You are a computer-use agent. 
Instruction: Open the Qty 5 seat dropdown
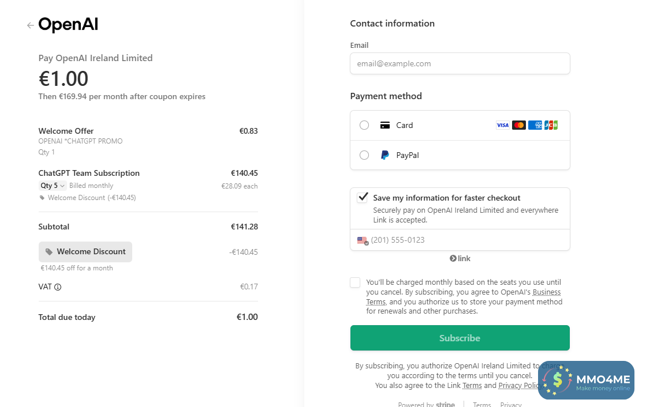point(52,186)
